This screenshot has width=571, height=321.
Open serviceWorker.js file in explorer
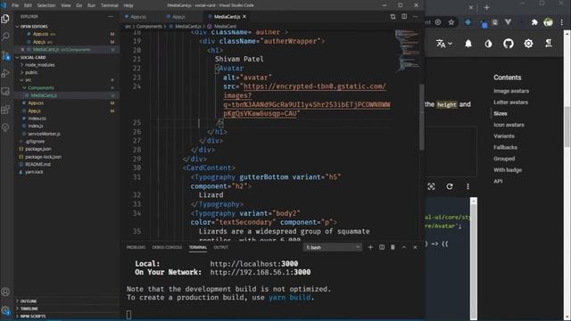click(x=44, y=134)
